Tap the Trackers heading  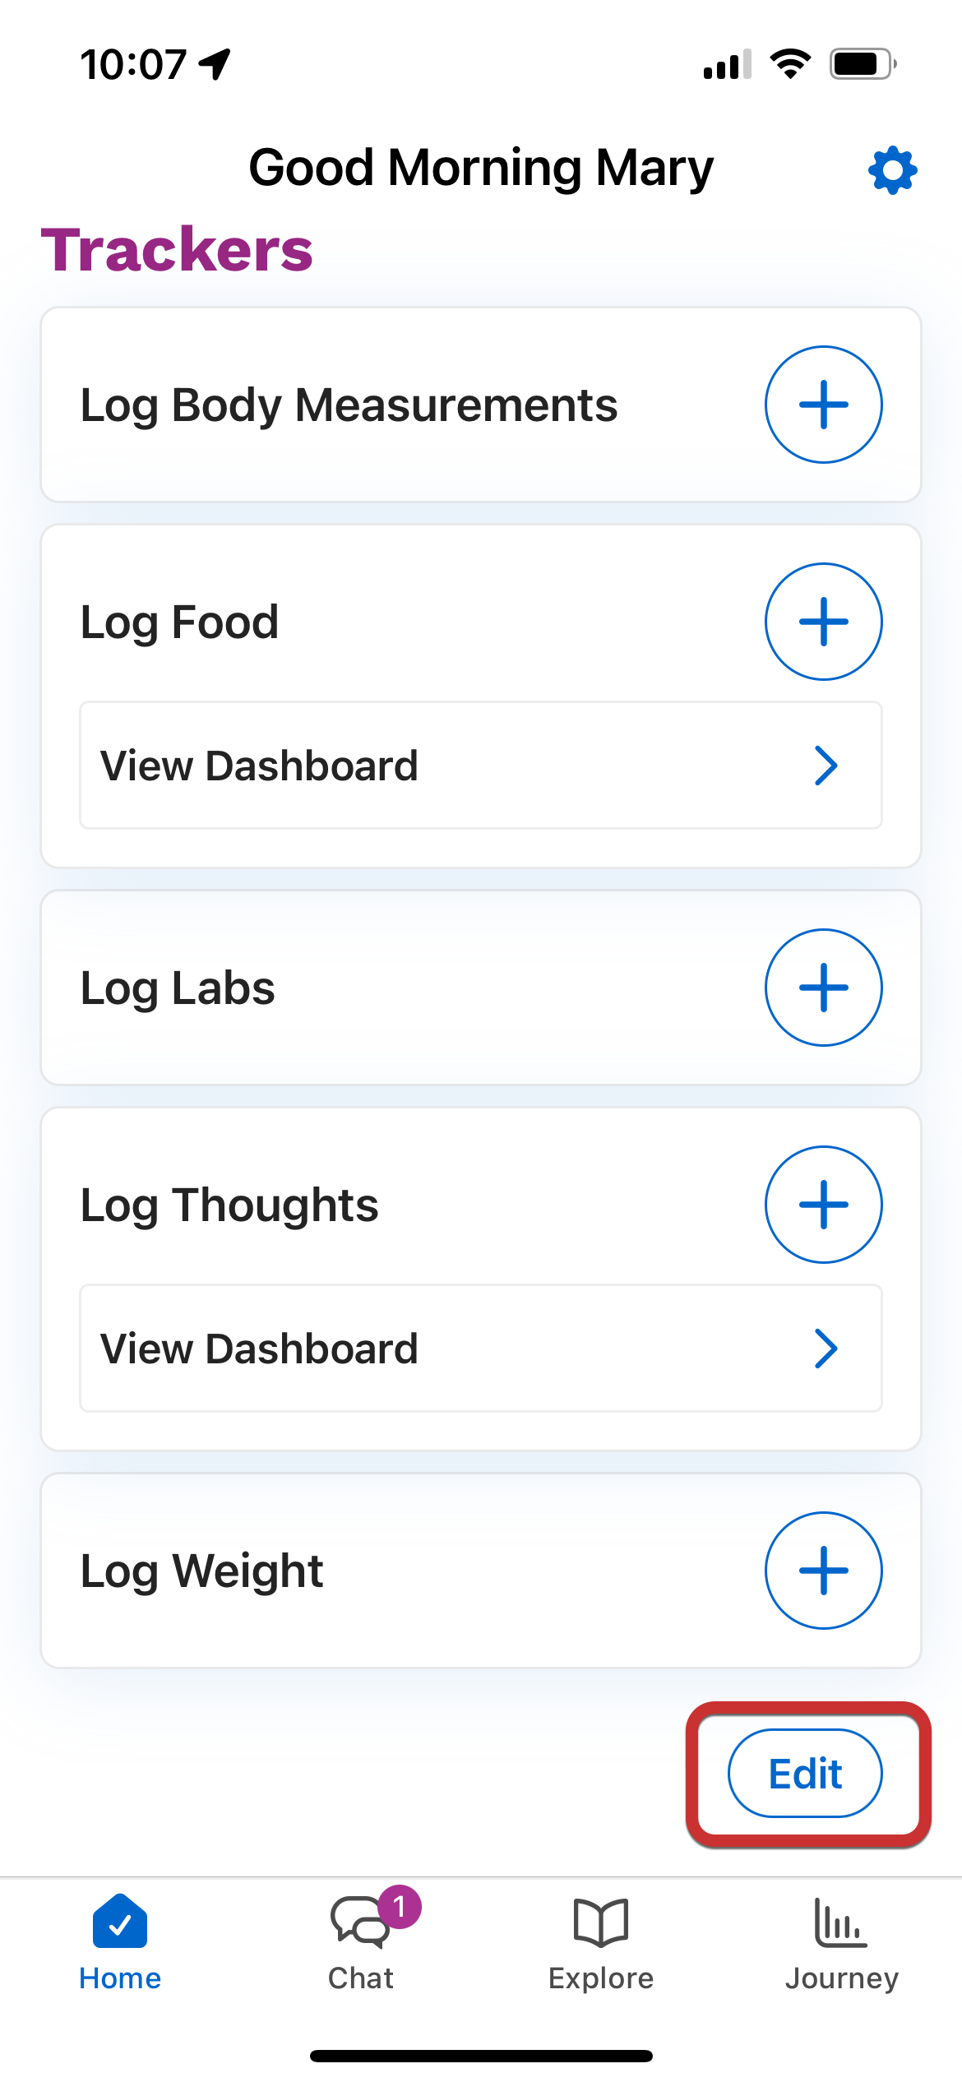tap(177, 249)
